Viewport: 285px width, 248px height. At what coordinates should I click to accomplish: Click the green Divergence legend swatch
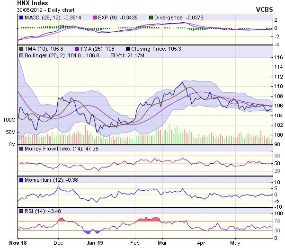(x=138, y=18)
